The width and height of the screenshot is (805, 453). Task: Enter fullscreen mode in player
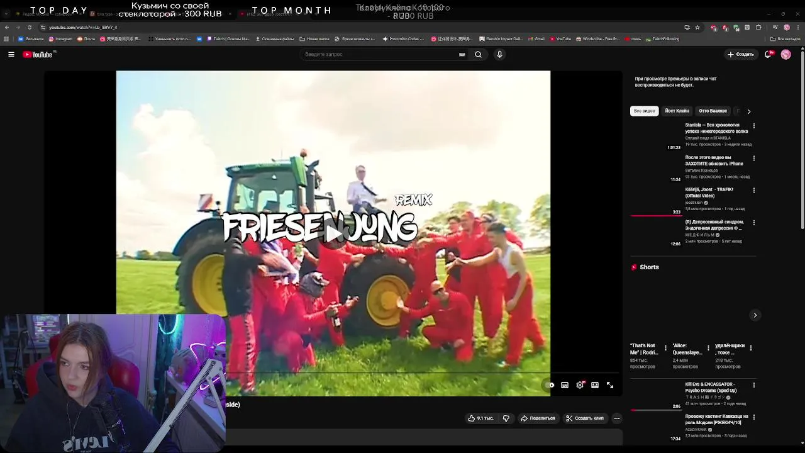tap(610, 385)
